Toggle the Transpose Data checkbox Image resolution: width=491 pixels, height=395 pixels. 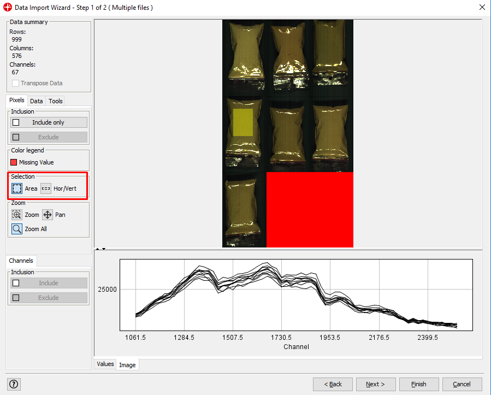point(16,83)
